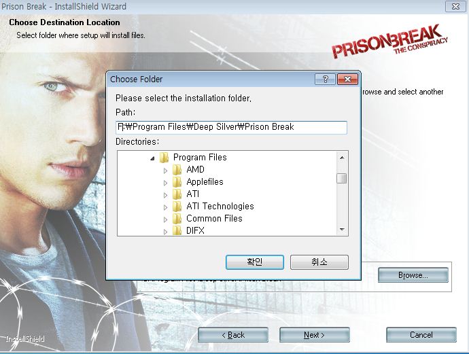Expand the ATI Technologies folder node
469x354 pixels.
[x=165, y=207]
